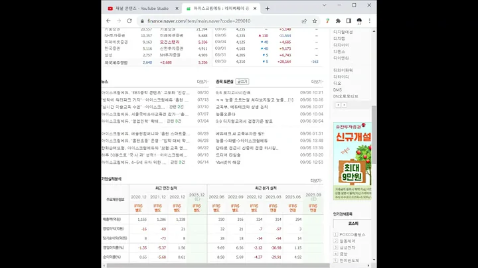Viewport: 478px width, 268px height.
Task: Open sidebar stock link DMS
Action: (337, 90)
